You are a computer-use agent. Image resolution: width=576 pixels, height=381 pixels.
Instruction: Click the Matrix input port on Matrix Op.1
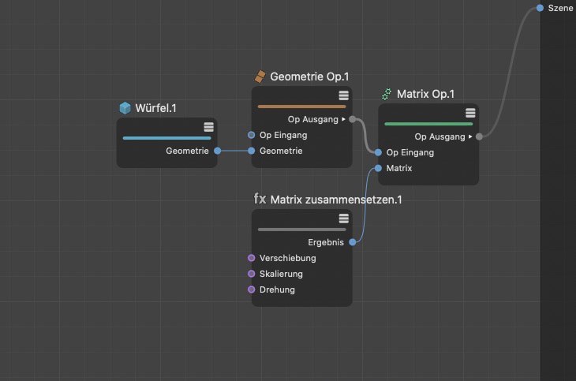[x=379, y=168]
